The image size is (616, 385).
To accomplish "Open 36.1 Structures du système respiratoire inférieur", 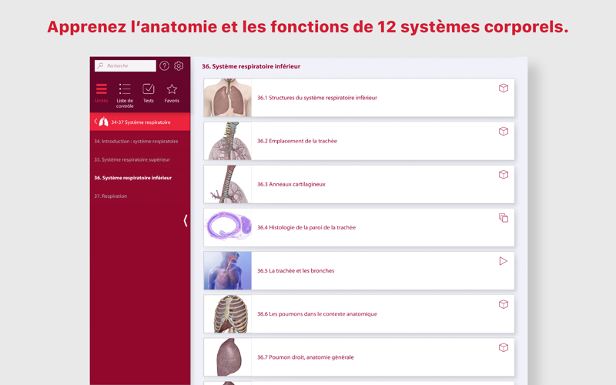I will click(x=359, y=98).
